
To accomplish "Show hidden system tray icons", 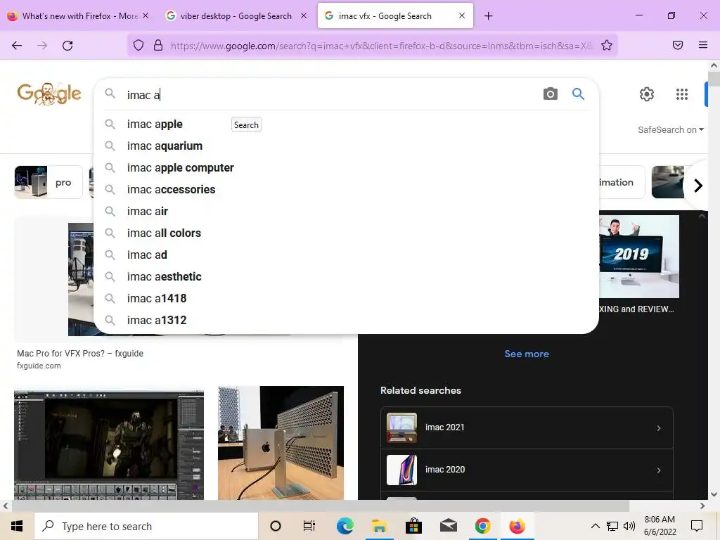I will 595,526.
